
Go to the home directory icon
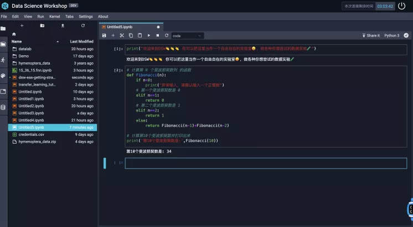point(14,34)
